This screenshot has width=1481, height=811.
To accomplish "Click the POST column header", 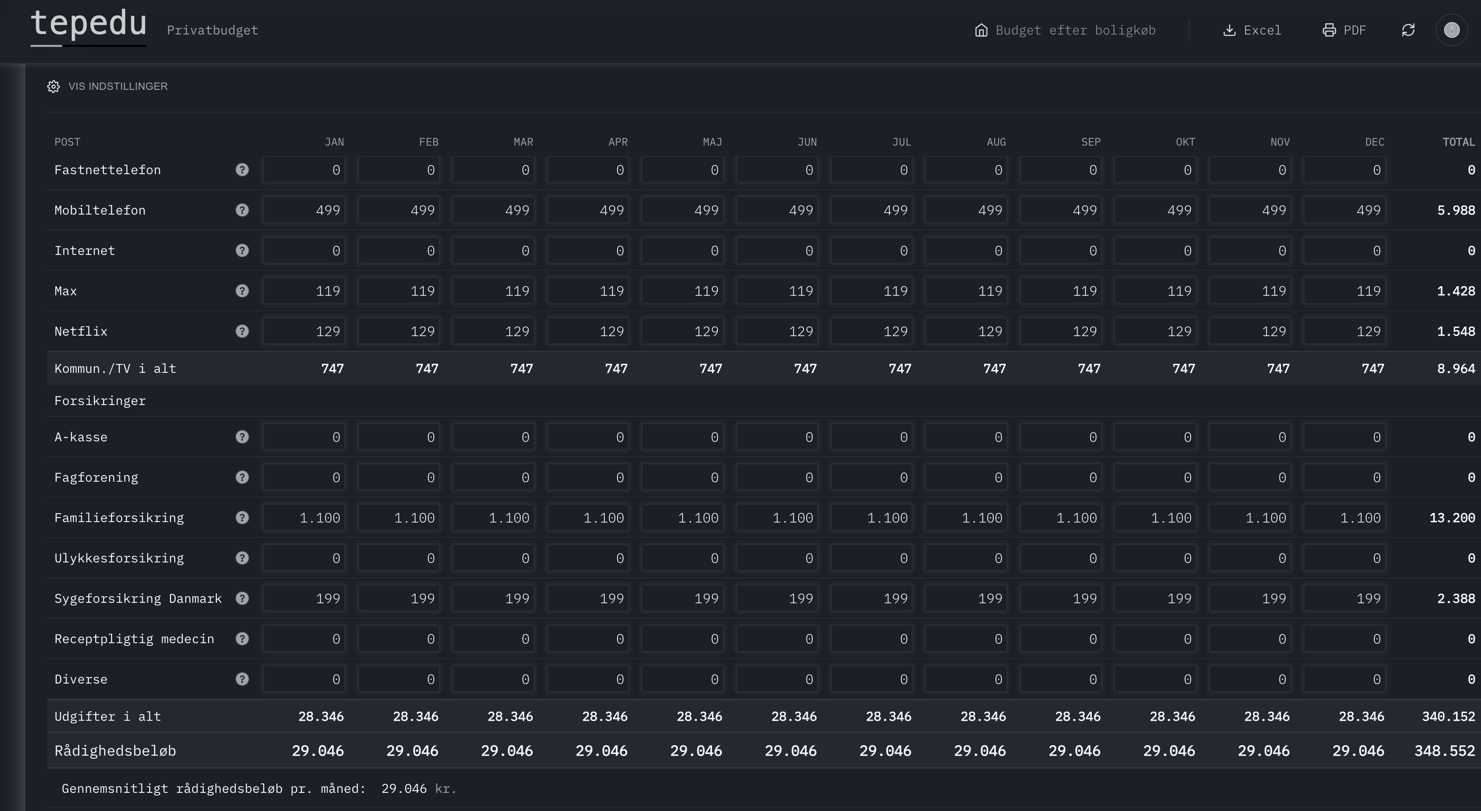I will pyautogui.click(x=67, y=142).
